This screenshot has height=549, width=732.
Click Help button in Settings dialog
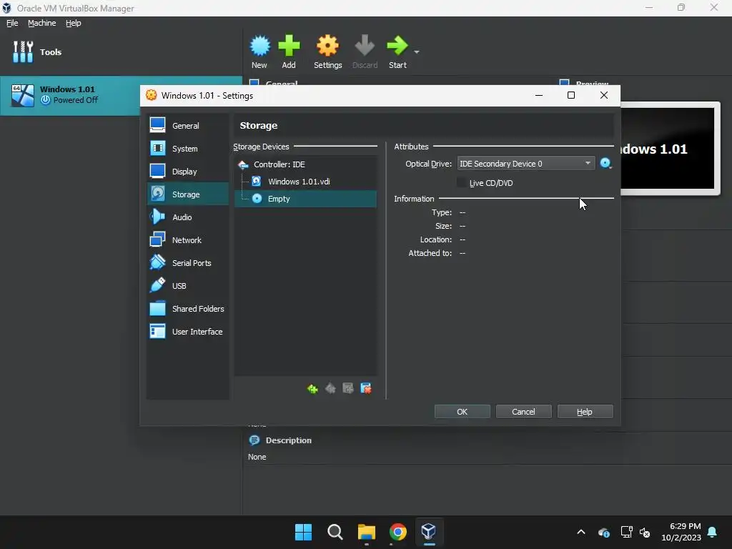(x=585, y=412)
